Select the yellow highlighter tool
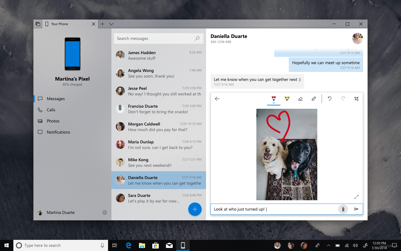 tap(287, 98)
